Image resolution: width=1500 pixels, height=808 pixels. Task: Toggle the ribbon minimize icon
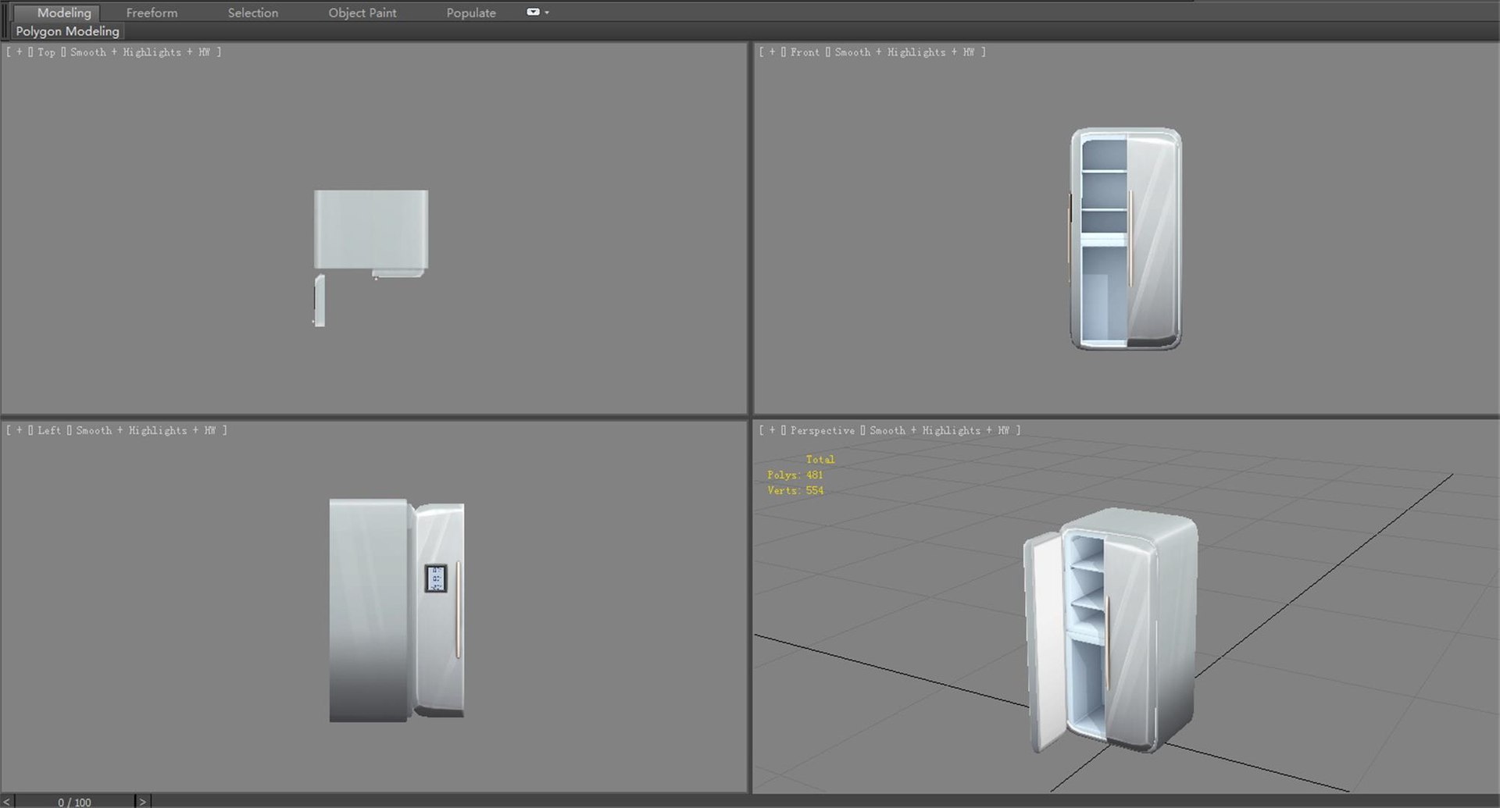tap(533, 12)
